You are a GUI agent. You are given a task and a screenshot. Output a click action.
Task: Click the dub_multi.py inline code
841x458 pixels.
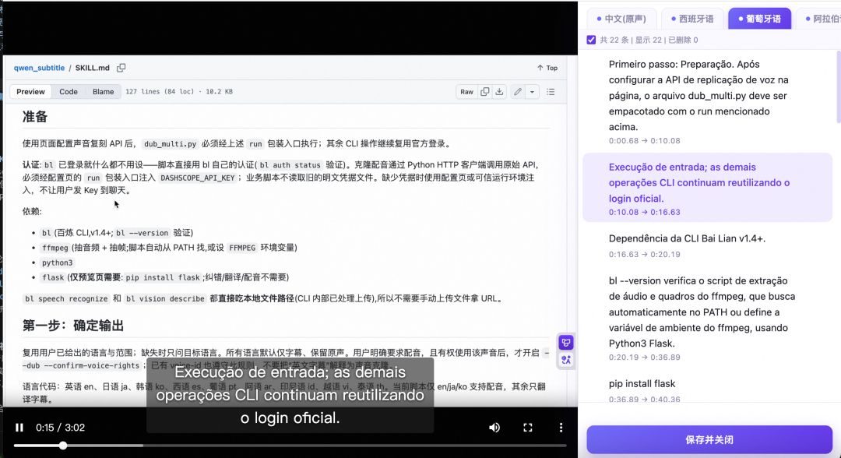170,144
